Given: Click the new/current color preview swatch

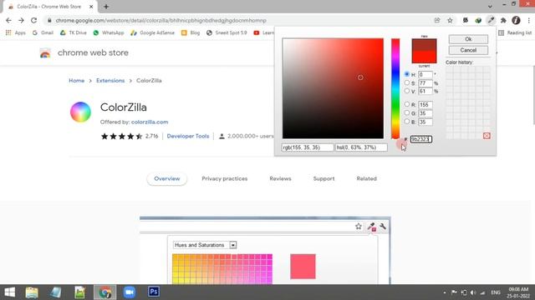Looking at the screenshot, I should point(424,51).
